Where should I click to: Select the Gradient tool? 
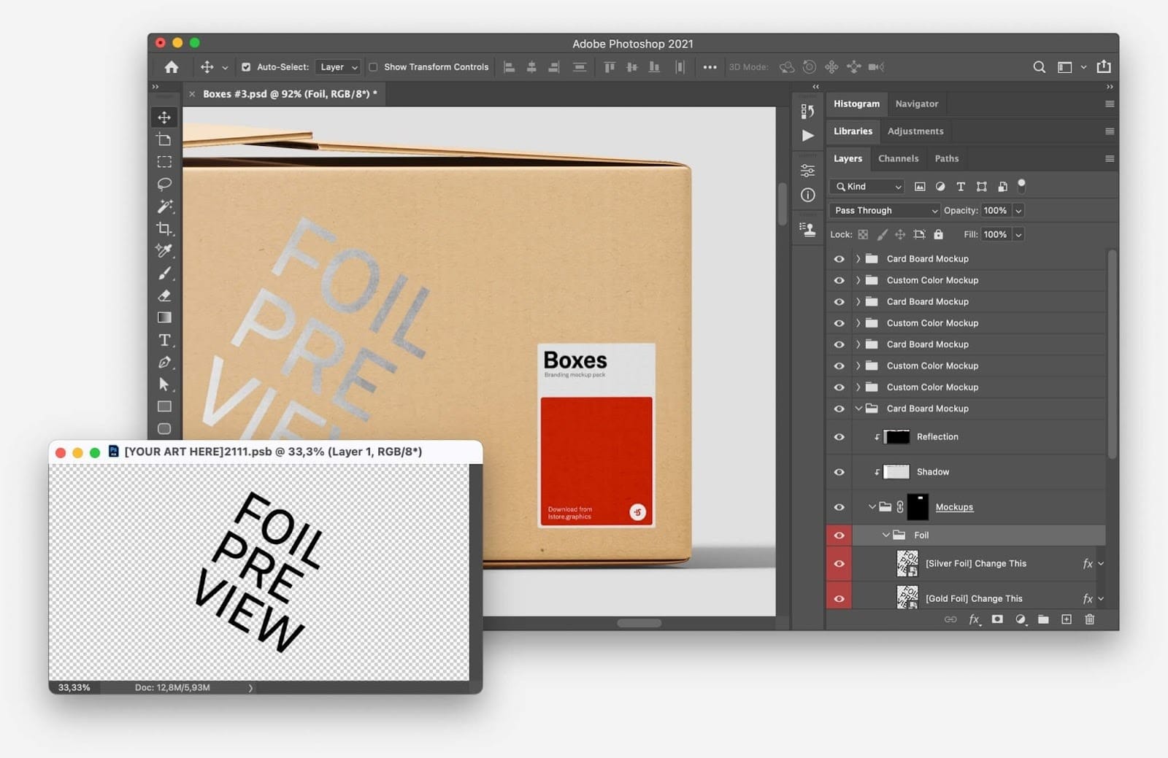[164, 317]
